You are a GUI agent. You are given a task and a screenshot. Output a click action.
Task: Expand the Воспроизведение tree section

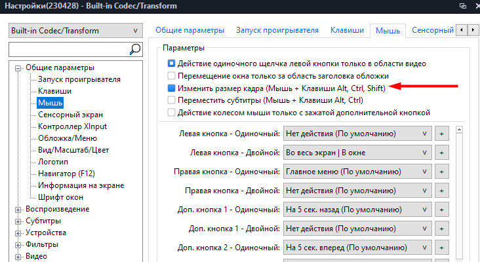tap(18, 210)
